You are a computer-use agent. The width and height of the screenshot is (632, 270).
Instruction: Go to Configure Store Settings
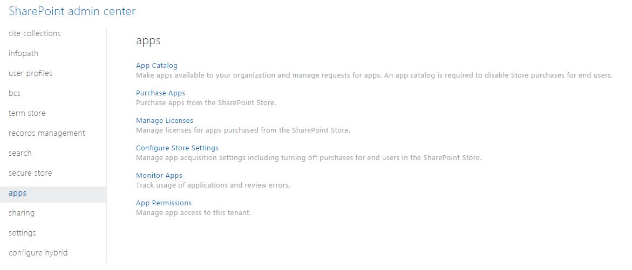(177, 148)
